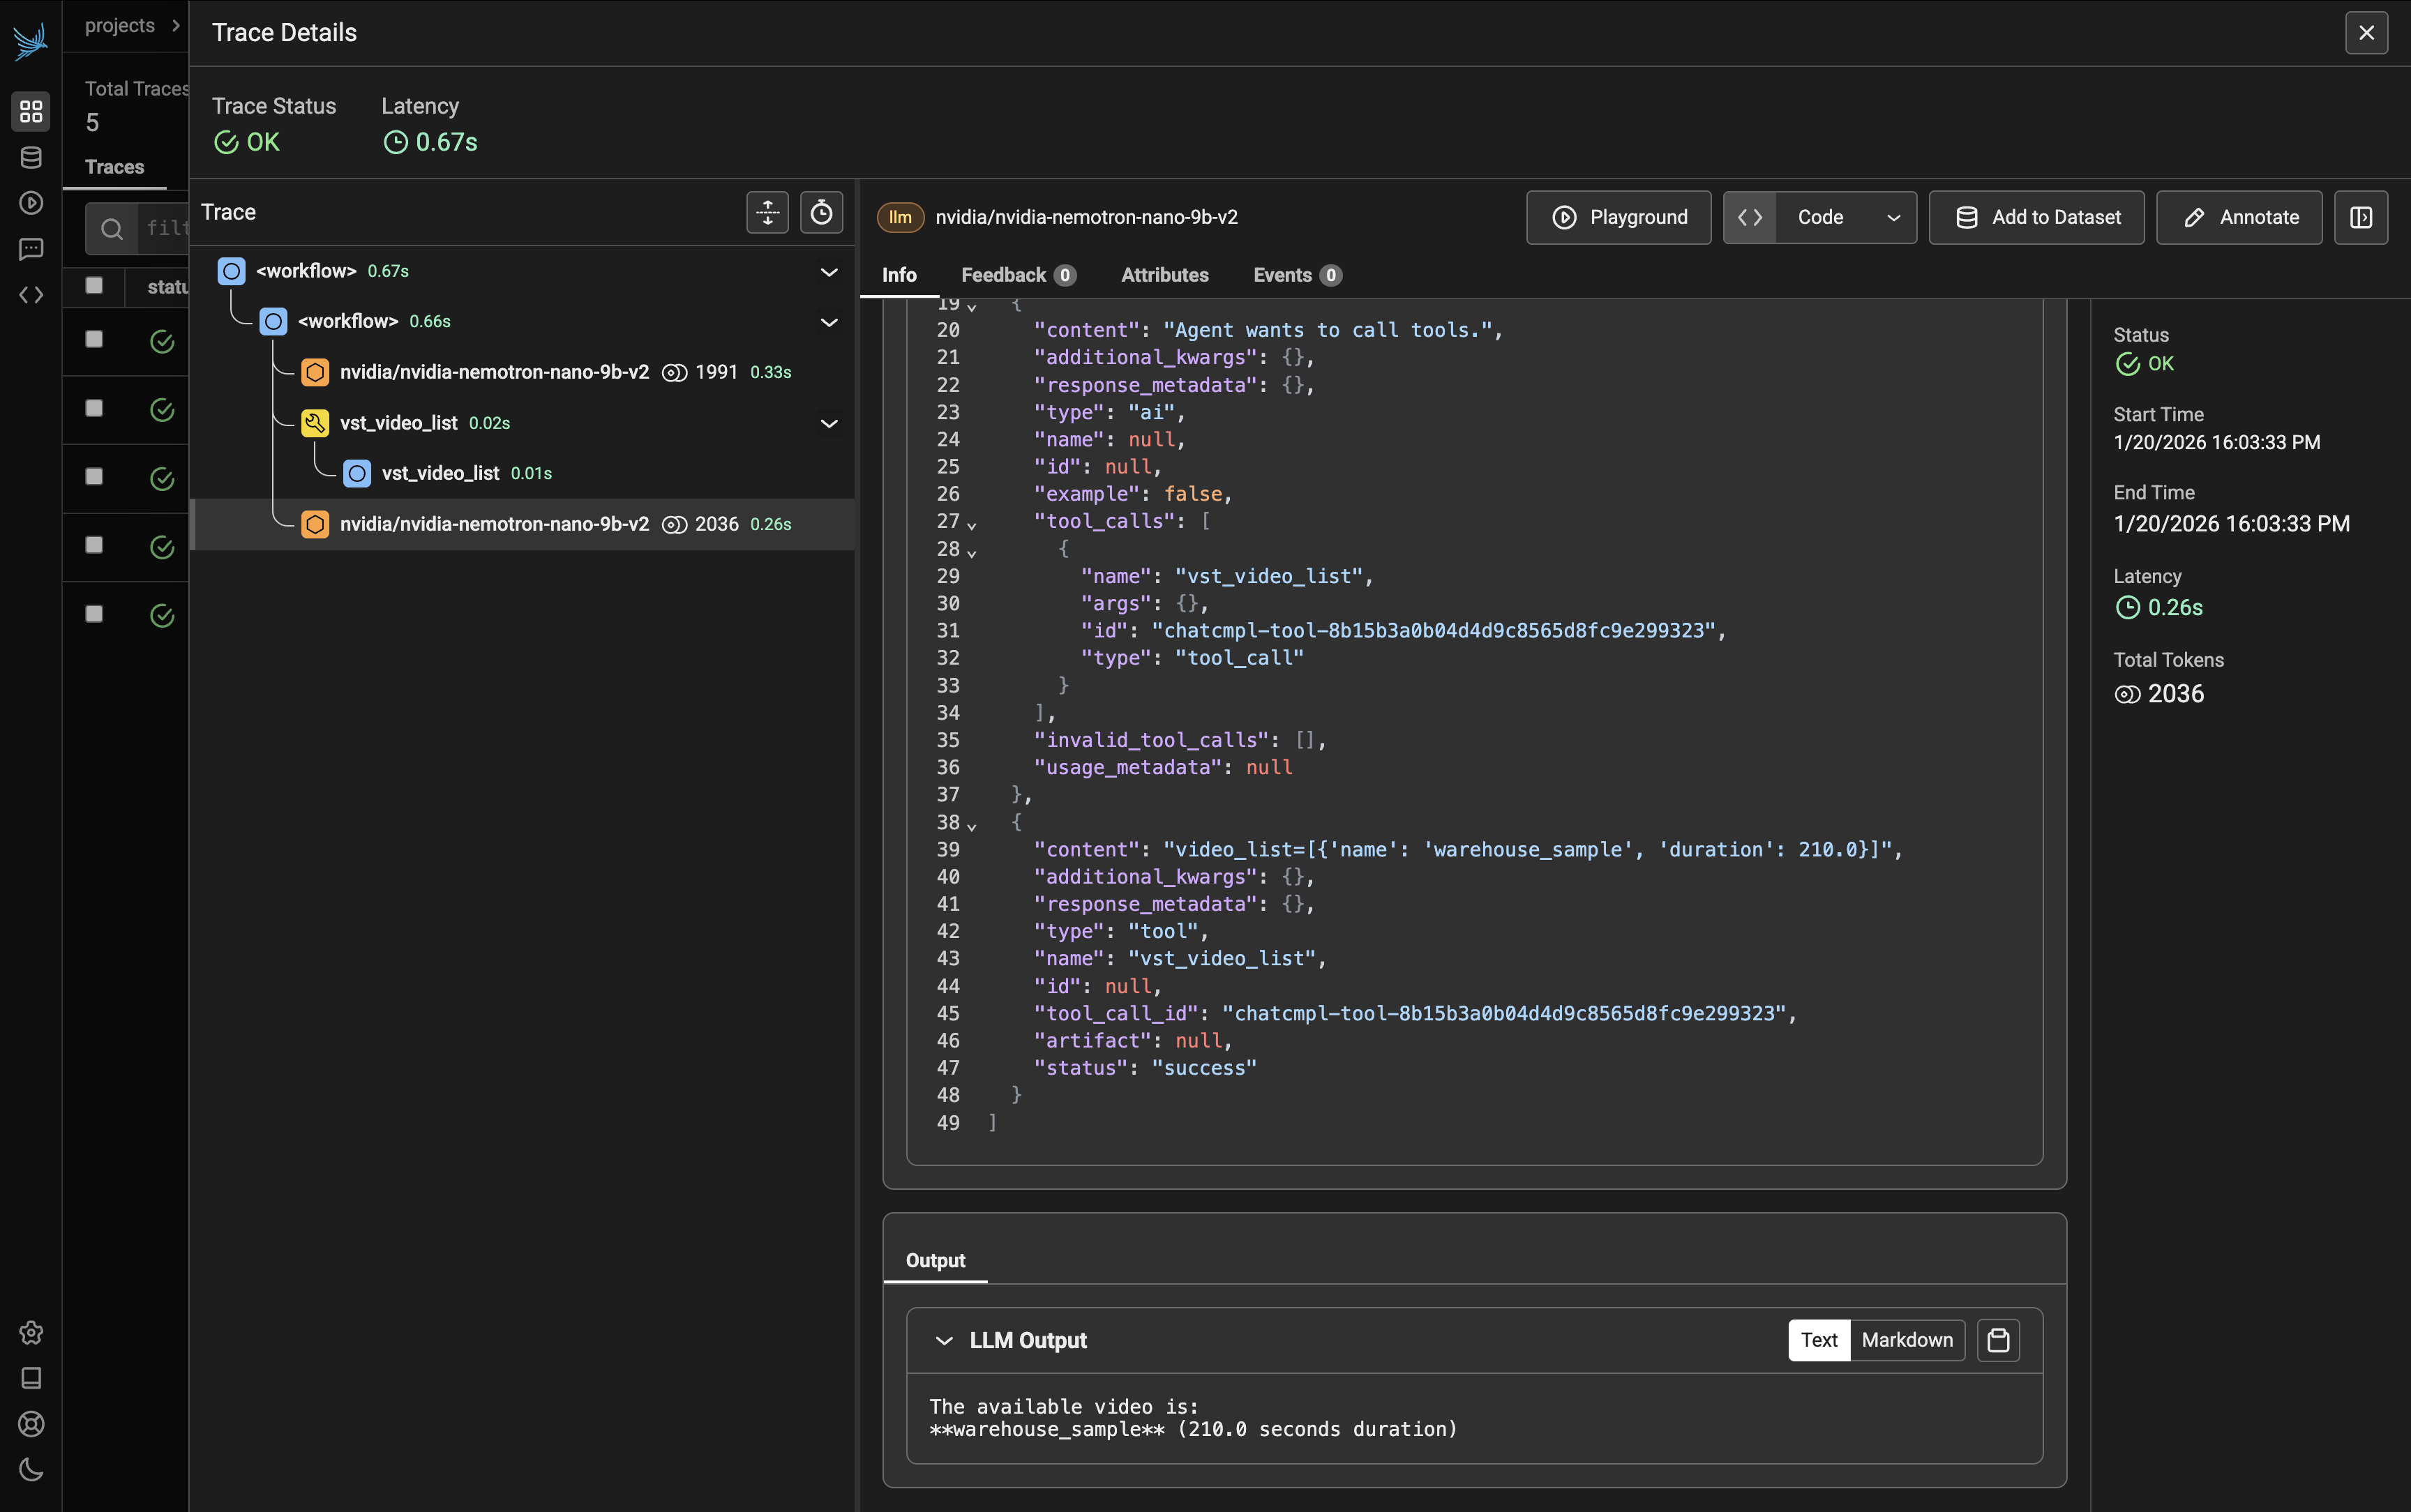
Task: Select the checkbox in the status column header
Action: click(93, 286)
